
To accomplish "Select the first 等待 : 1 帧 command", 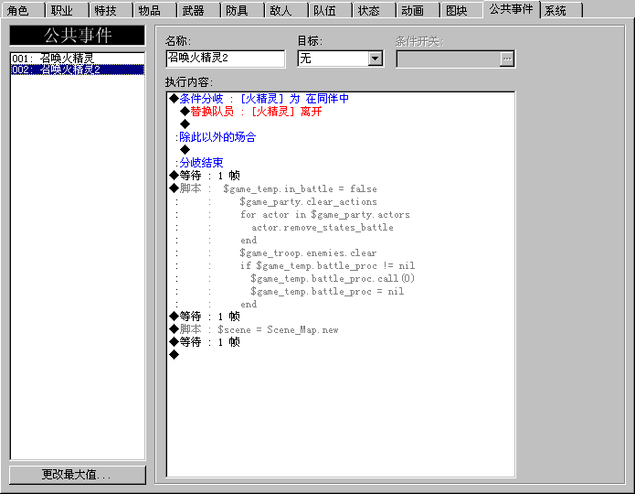I will point(340,176).
